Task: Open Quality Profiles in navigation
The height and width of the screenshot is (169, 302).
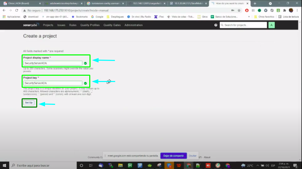Action: [x=90, y=25]
